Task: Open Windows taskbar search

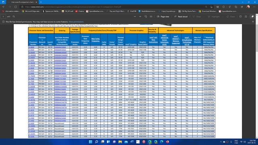Action: click(x=96, y=142)
